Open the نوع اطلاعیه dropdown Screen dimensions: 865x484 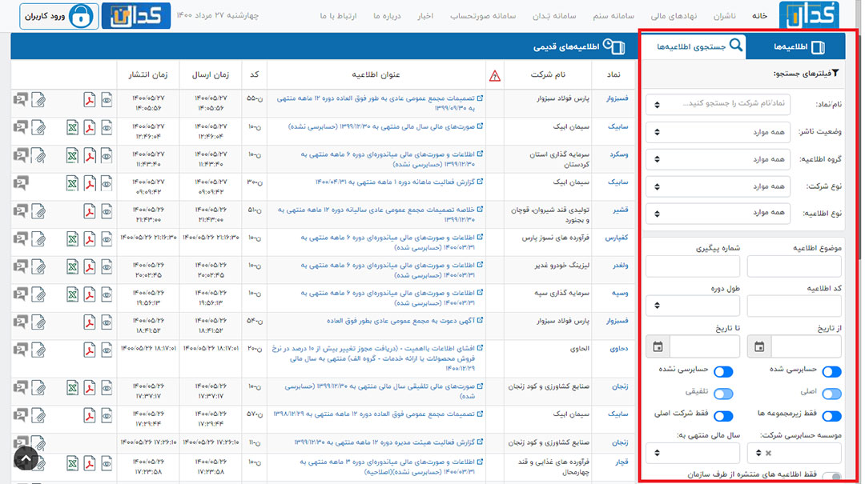[x=718, y=213]
